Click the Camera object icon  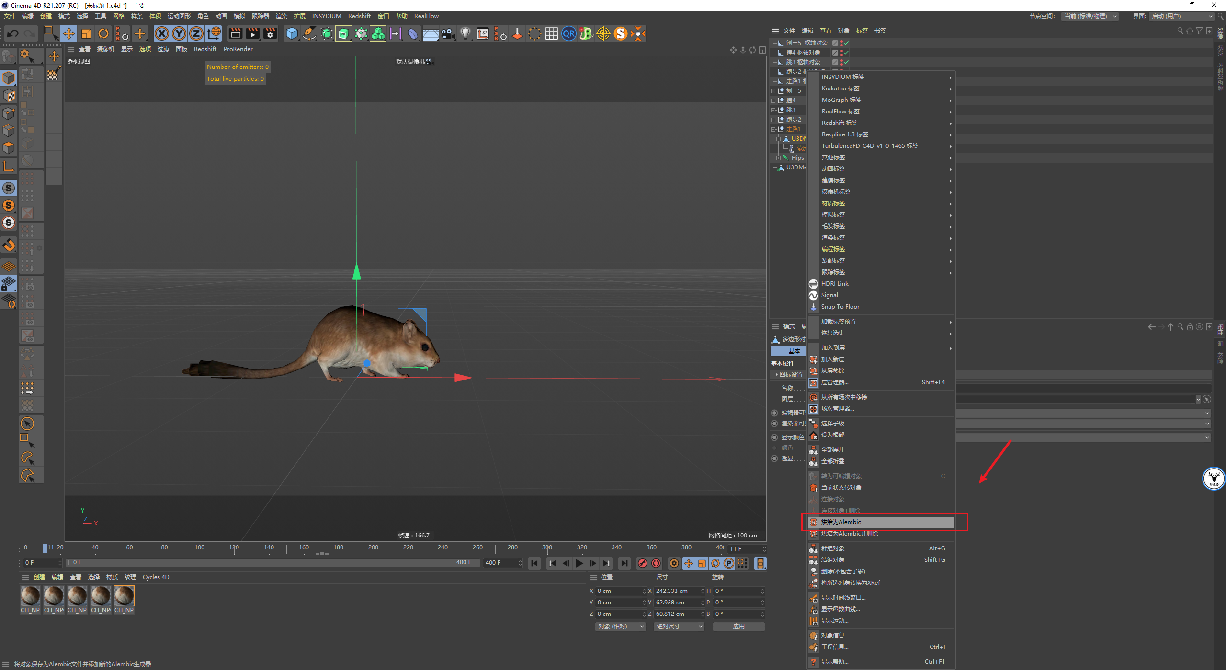click(x=448, y=33)
